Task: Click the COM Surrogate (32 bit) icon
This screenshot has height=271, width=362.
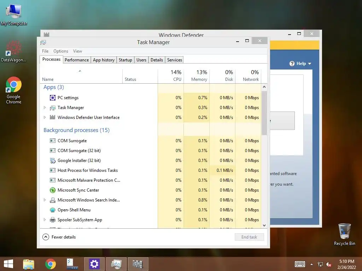Action: tap(52, 150)
